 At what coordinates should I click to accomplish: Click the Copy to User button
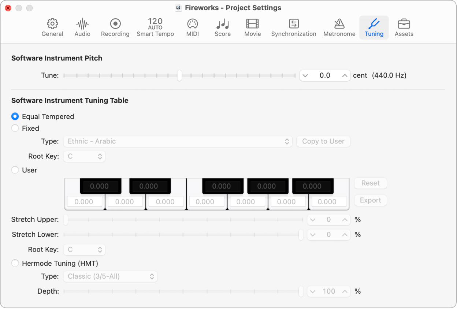click(x=323, y=141)
